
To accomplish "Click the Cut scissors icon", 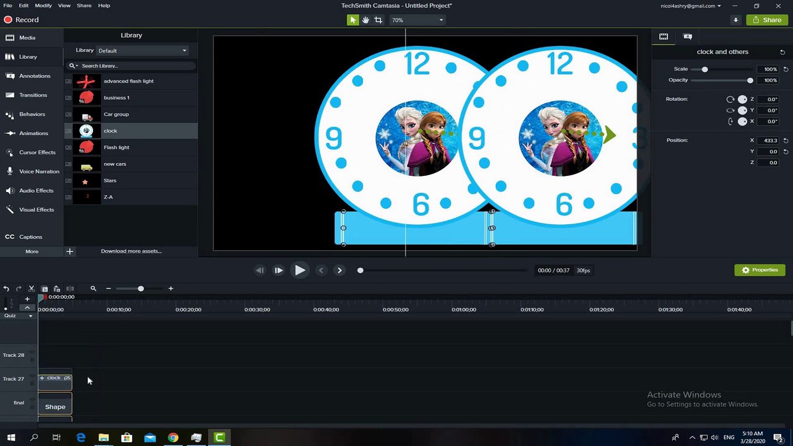I will point(32,289).
